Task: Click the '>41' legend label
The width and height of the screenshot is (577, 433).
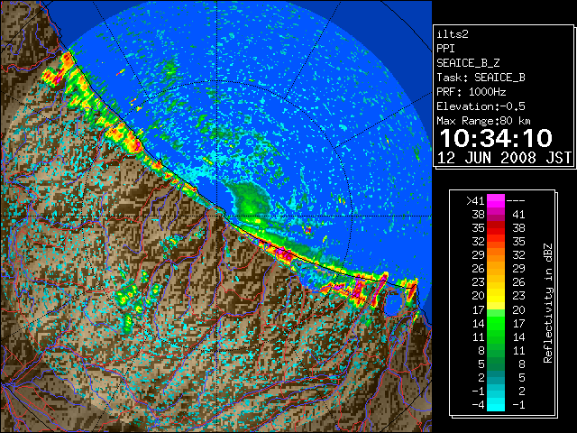Action: click(475, 200)
